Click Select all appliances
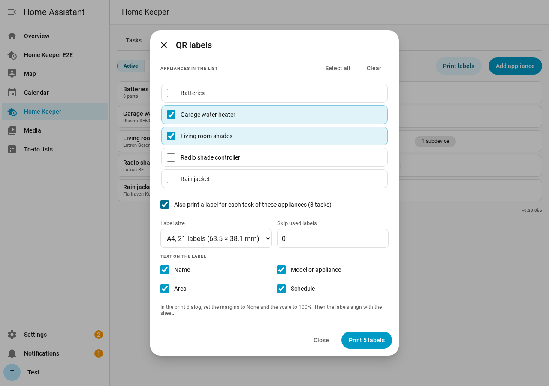This screenshot has height=386, width=549. [x=338, y=68]
